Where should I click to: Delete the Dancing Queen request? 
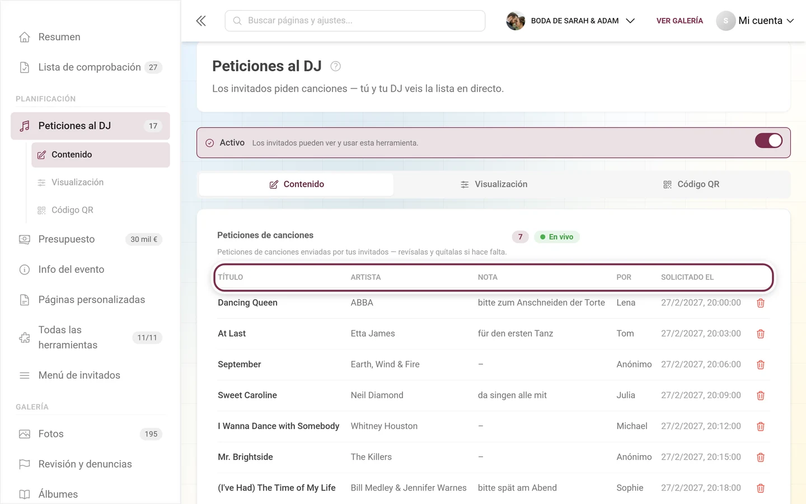coord(761,303)
